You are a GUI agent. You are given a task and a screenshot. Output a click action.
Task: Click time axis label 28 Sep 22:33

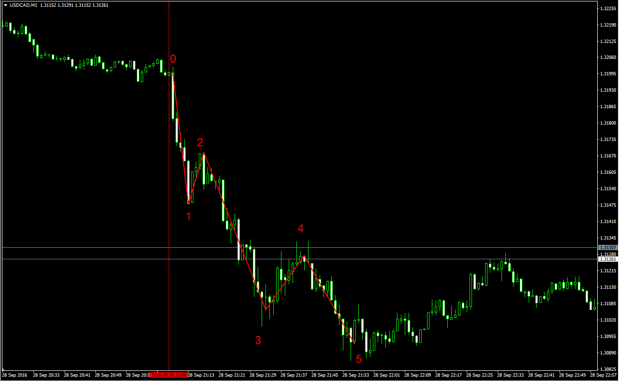(511, 375)
